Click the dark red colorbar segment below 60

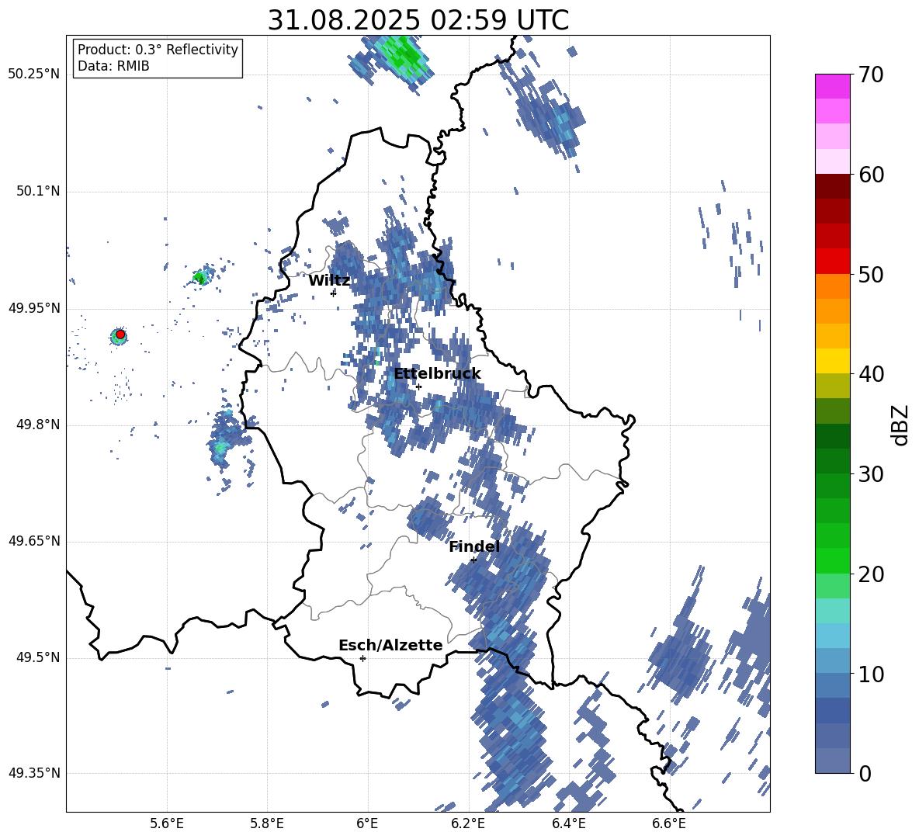click(x=832, y=186)
